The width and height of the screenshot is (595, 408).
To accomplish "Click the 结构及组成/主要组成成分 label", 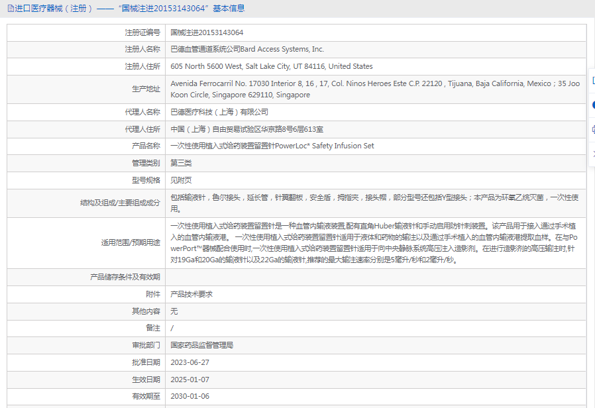I will 121,203.
